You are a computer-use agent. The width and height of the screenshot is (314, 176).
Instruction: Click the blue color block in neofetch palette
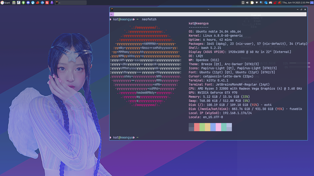click(213, 127)
